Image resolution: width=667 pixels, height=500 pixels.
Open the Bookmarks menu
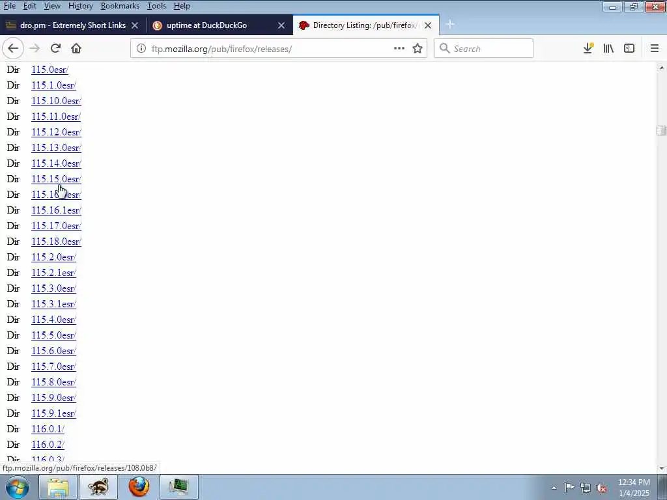pyautogui.click(x=120, y=6)
